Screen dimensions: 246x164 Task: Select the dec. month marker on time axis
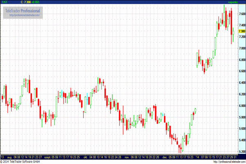pos(165,157)
